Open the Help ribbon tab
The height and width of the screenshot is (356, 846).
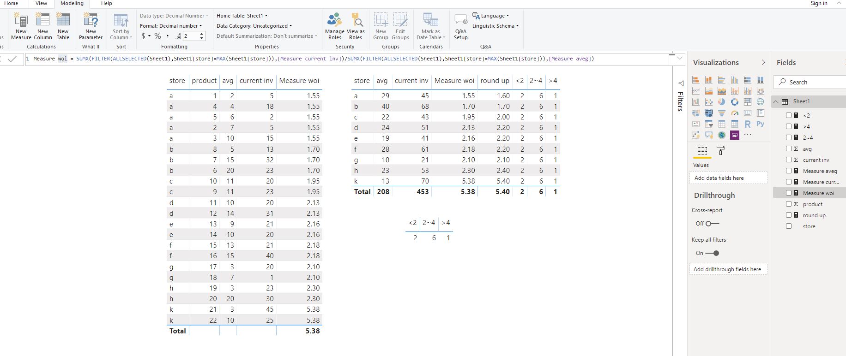click(107, 3)
